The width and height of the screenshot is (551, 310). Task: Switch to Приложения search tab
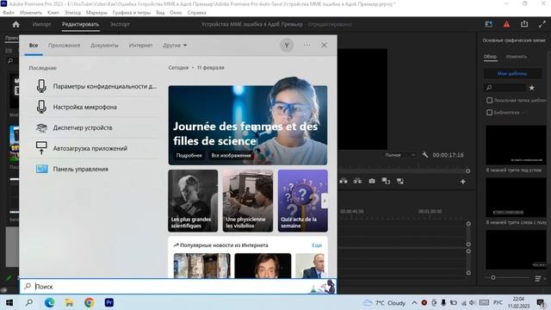tap(64, 46)
